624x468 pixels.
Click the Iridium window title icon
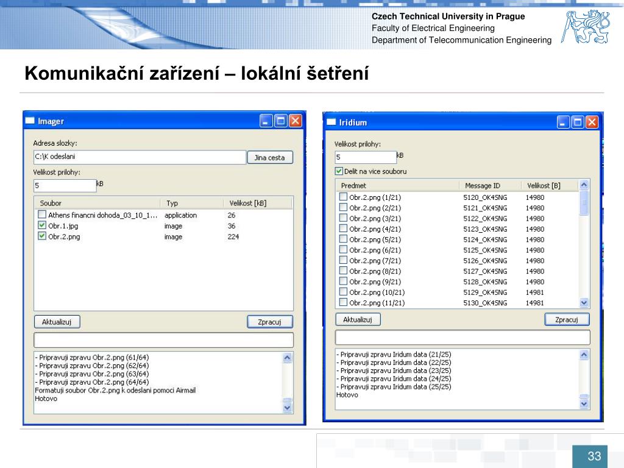[x=331, y=122]
